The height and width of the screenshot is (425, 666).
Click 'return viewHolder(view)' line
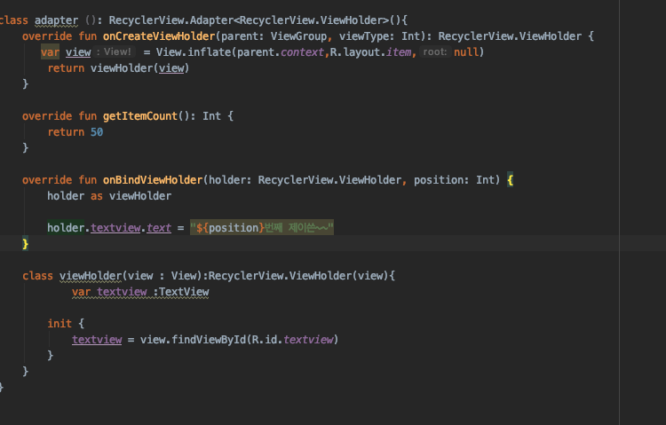pyautogui.click(x=118, y=68)
